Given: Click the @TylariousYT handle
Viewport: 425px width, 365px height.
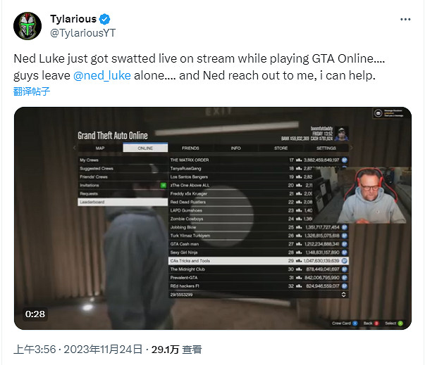Looking at the screenshot, I should coord(82,33).
